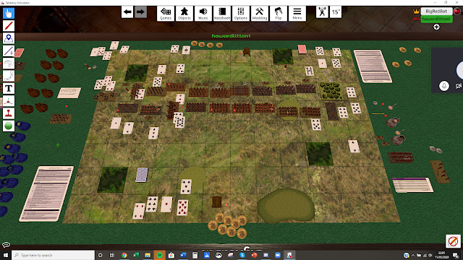
Task: Open Microsoft Store from taskbar
Action: click(171, 255)
